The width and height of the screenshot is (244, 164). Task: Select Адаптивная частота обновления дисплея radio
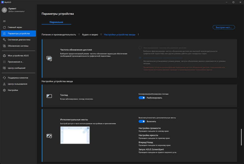click(x=140, y=58)
